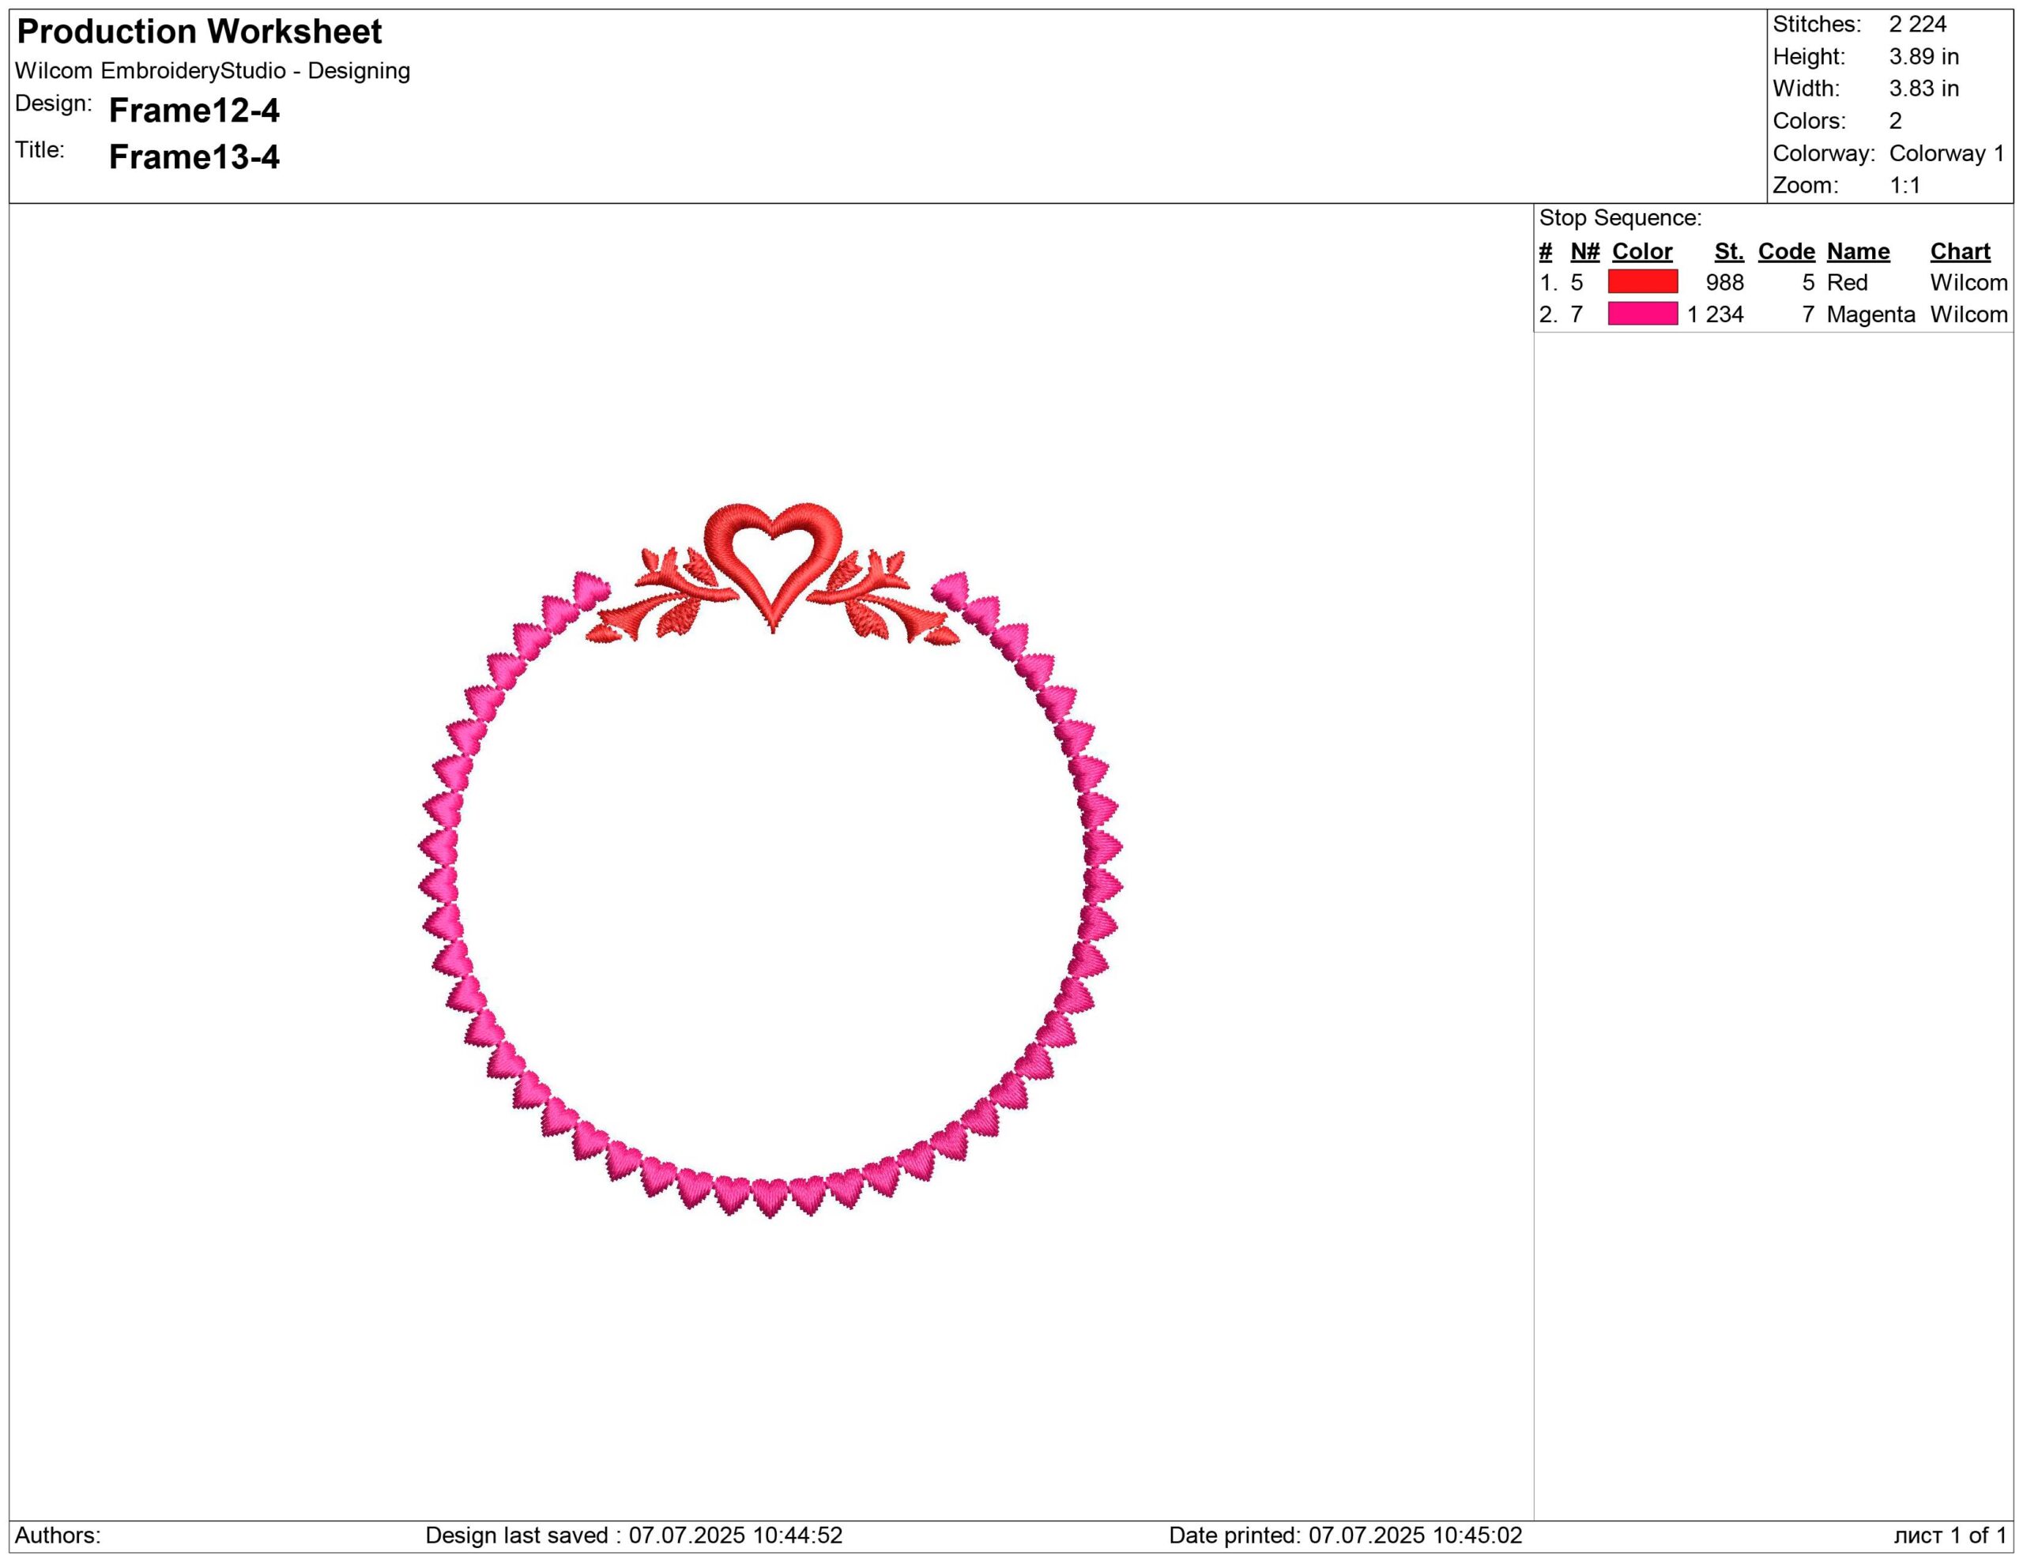This screenshot has height=1556, width=2023.
Task: Click the design name Frame12-4
Action: (x=194, y=110)
